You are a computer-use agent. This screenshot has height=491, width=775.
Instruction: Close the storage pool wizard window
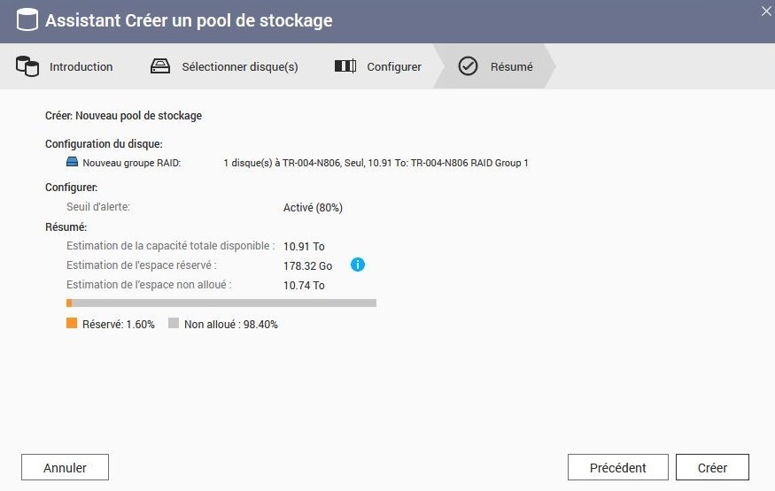click(x=766, y=10)
